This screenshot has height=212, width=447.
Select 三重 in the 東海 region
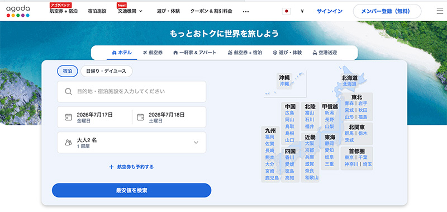[329, 164]
